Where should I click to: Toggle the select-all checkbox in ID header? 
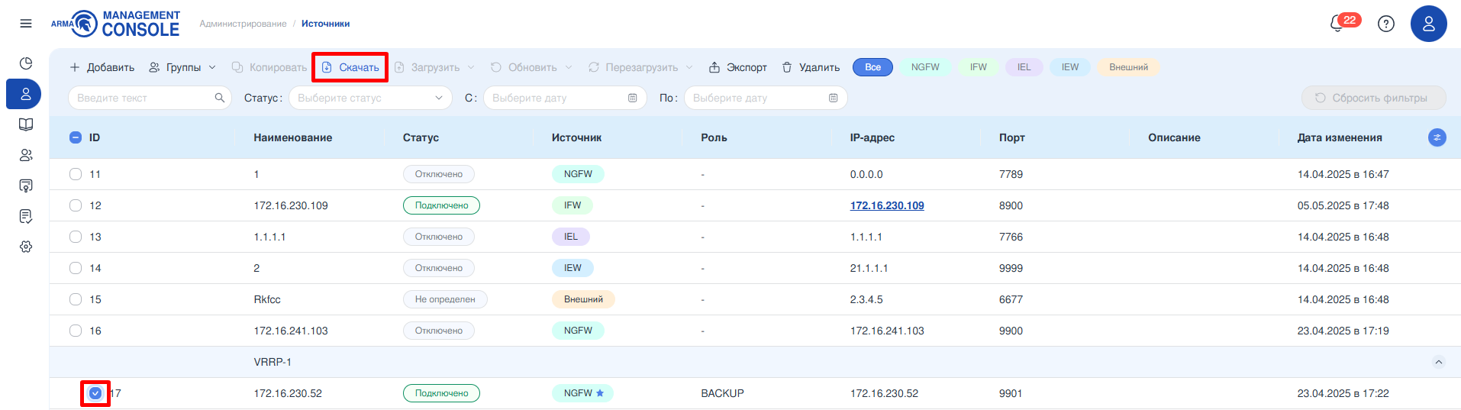76,137
